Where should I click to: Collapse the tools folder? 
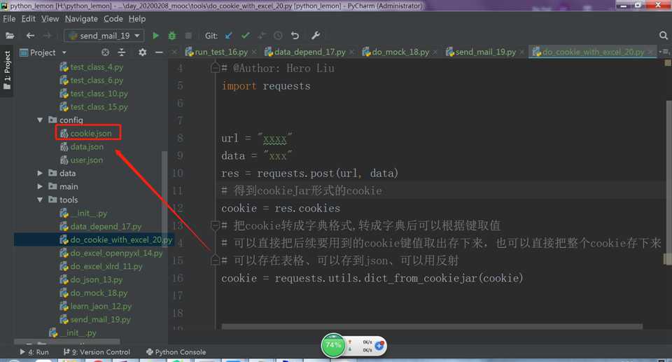(x=40, y=200)
